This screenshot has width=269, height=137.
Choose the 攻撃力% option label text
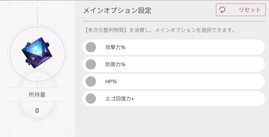[x=115, y=47]
